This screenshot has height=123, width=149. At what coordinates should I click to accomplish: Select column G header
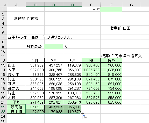[132, 5]
